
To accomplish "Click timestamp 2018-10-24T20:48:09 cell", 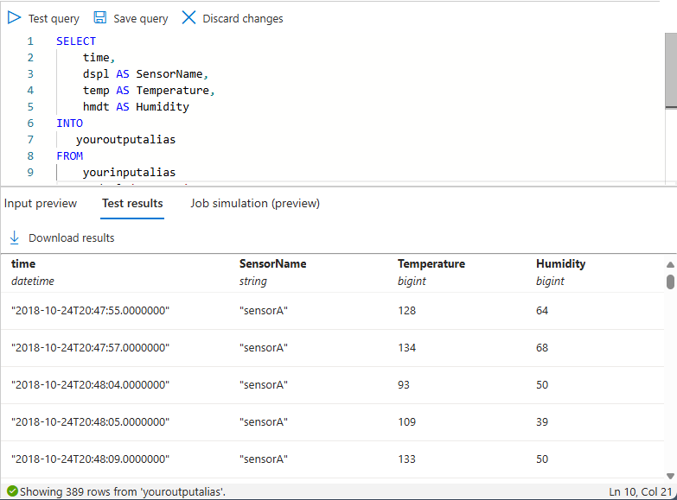I will tap(90, 459).
